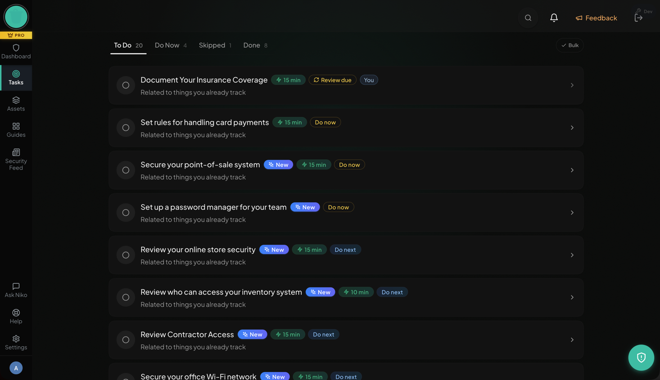This screenshot has width=660, height=380.
Task: Tick the Review Contractor Access task circle
Action: (x=126, y=340)
